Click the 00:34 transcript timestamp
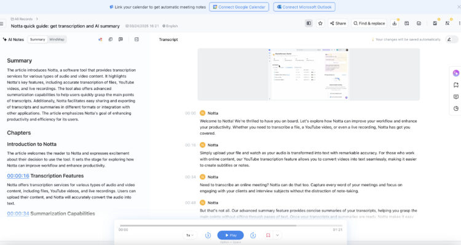Image resolution: width=461 pixels, height=245 pixels. coord(190,177)
